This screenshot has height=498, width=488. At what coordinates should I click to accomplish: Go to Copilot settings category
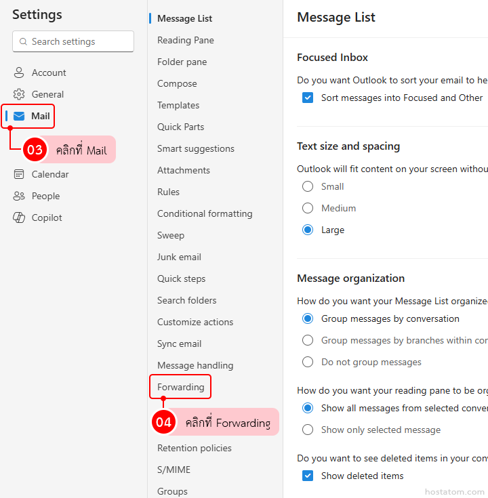click(x=47, y=217)
